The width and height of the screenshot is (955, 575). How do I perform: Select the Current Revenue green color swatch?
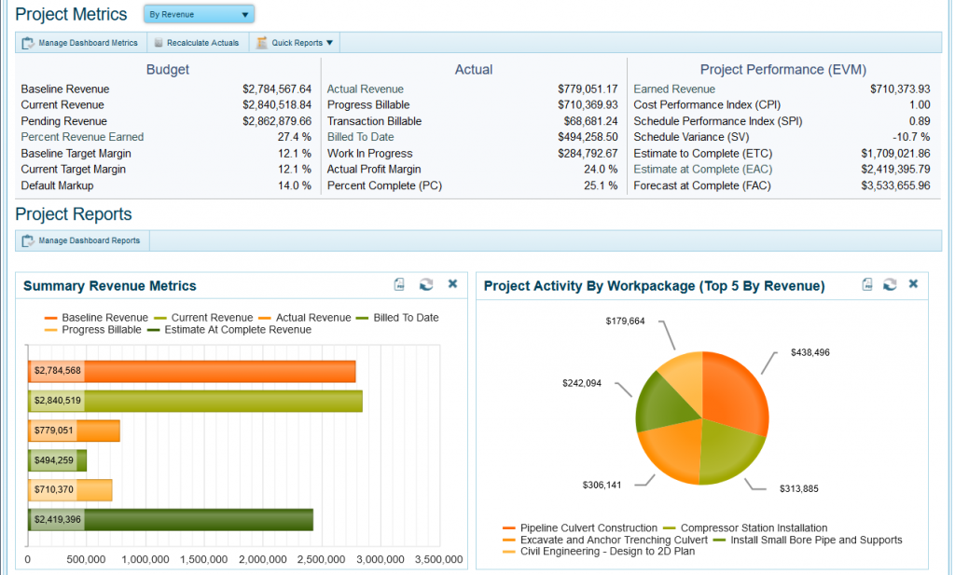click(160, 317)
